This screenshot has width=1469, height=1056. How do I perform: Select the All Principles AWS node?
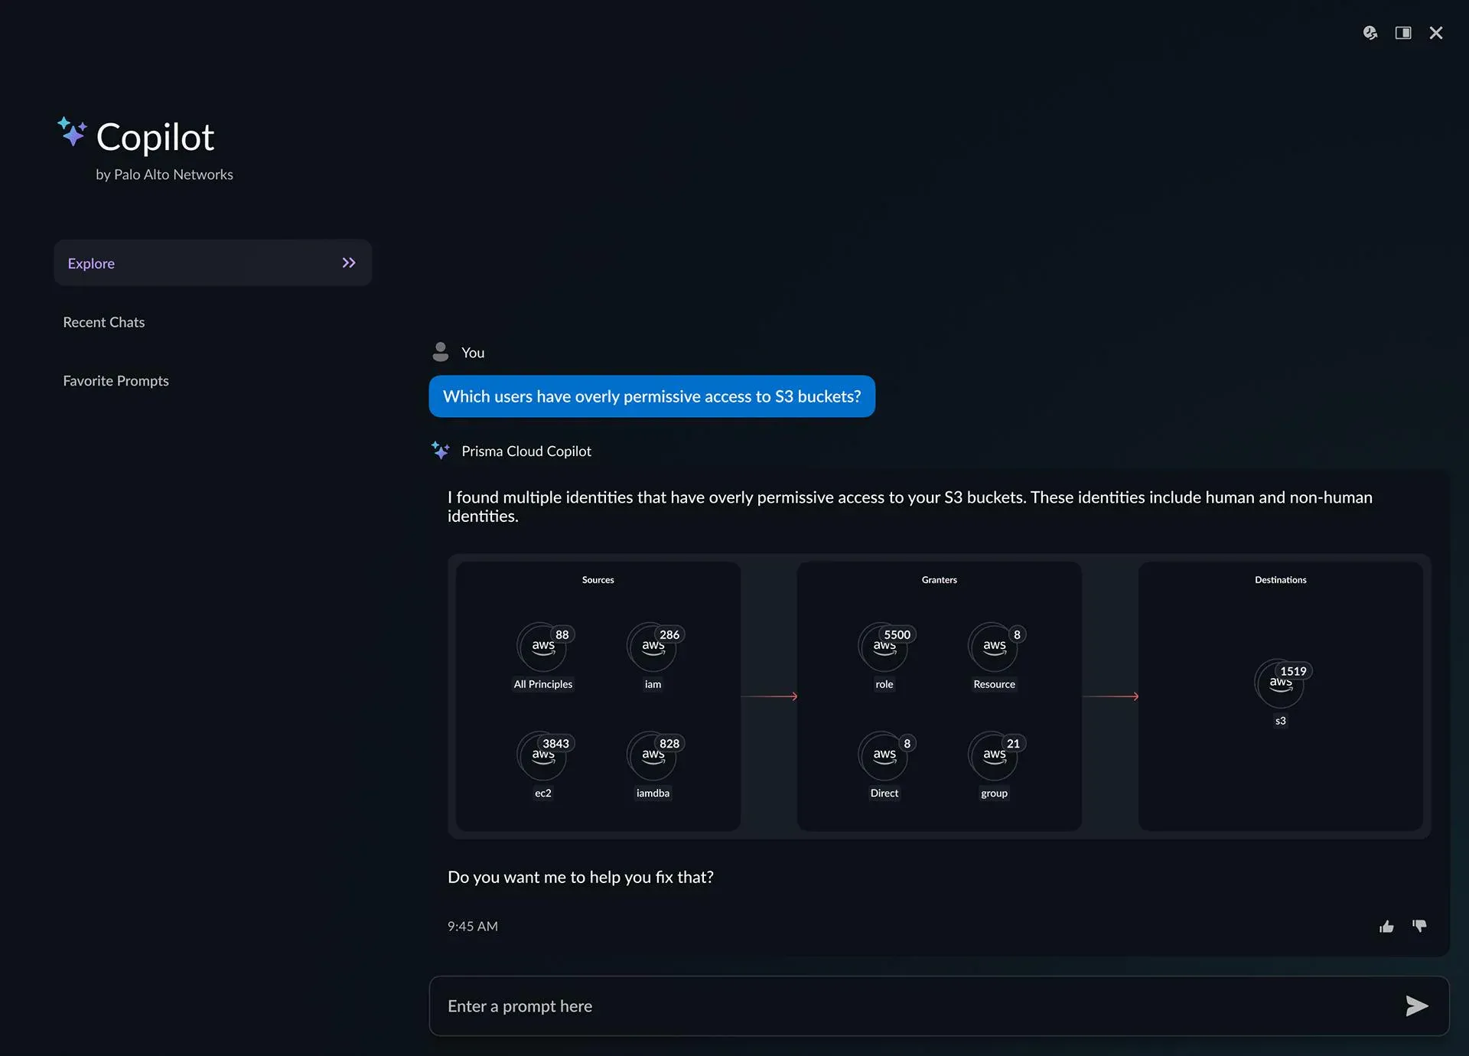pos(542,647)
